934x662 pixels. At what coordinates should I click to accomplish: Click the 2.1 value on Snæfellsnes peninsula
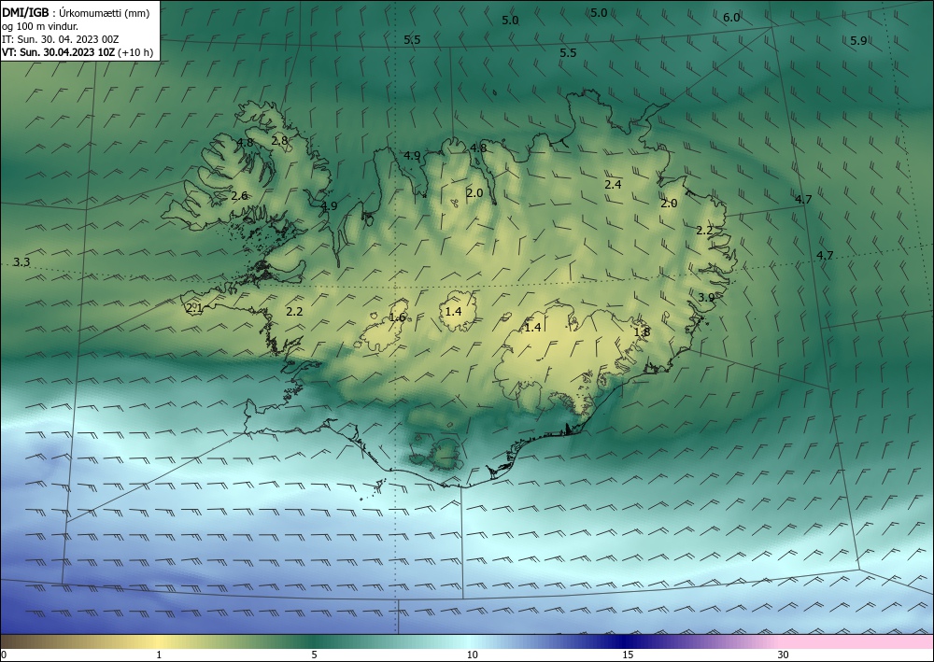coord(194,308)
